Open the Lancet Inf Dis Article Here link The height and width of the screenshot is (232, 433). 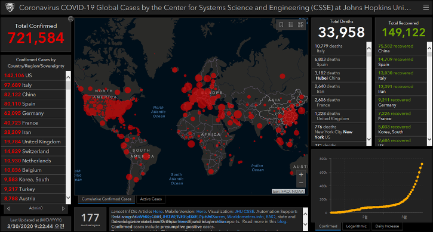[x=158, y=211]
